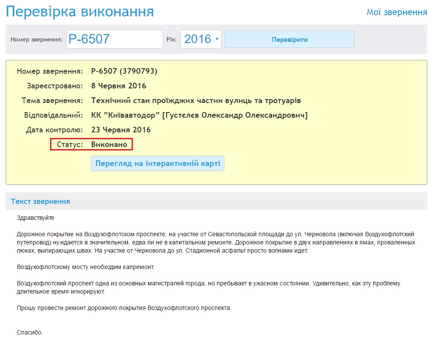
Task: Expand the year dropdown showing 2016
Action: pyautogui.click(x=201, y=39)
